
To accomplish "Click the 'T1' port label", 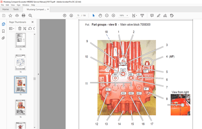I will [108, 89].
